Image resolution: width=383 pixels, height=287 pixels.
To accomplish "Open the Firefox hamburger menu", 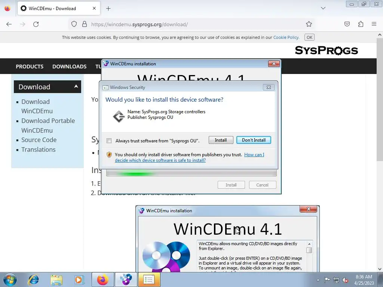I will pyautogui.click(x=374, y=24).
